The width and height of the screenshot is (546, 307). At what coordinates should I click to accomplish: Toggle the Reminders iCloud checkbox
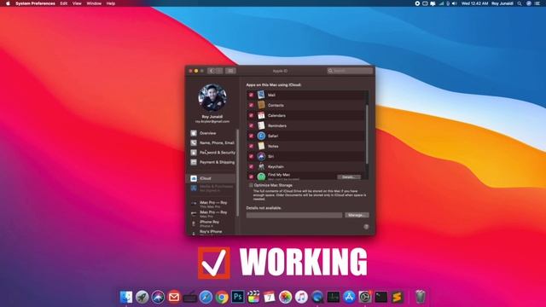tap(251, 125)
